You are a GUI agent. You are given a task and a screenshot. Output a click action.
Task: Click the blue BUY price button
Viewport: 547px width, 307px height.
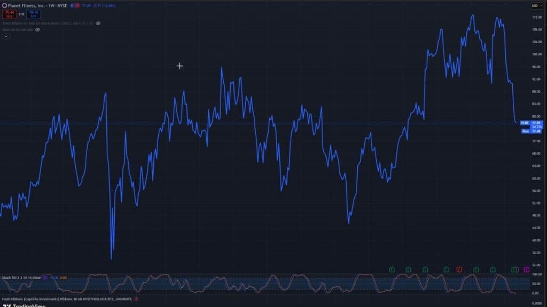click(x=33, y=13)
